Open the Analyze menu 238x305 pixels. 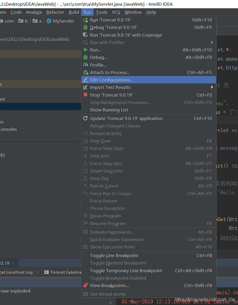[34, 12]
